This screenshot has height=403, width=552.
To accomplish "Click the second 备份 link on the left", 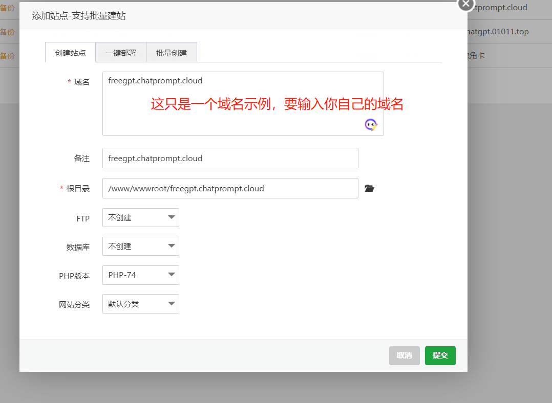I will tap(8, 32).
